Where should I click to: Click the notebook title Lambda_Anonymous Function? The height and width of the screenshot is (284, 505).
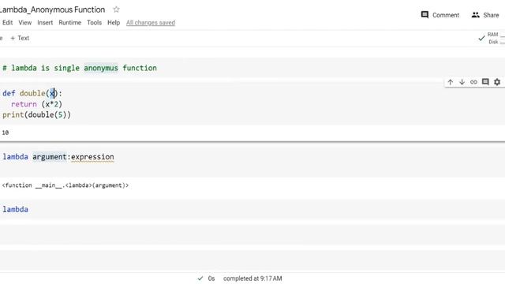click(x=53, y=9)
